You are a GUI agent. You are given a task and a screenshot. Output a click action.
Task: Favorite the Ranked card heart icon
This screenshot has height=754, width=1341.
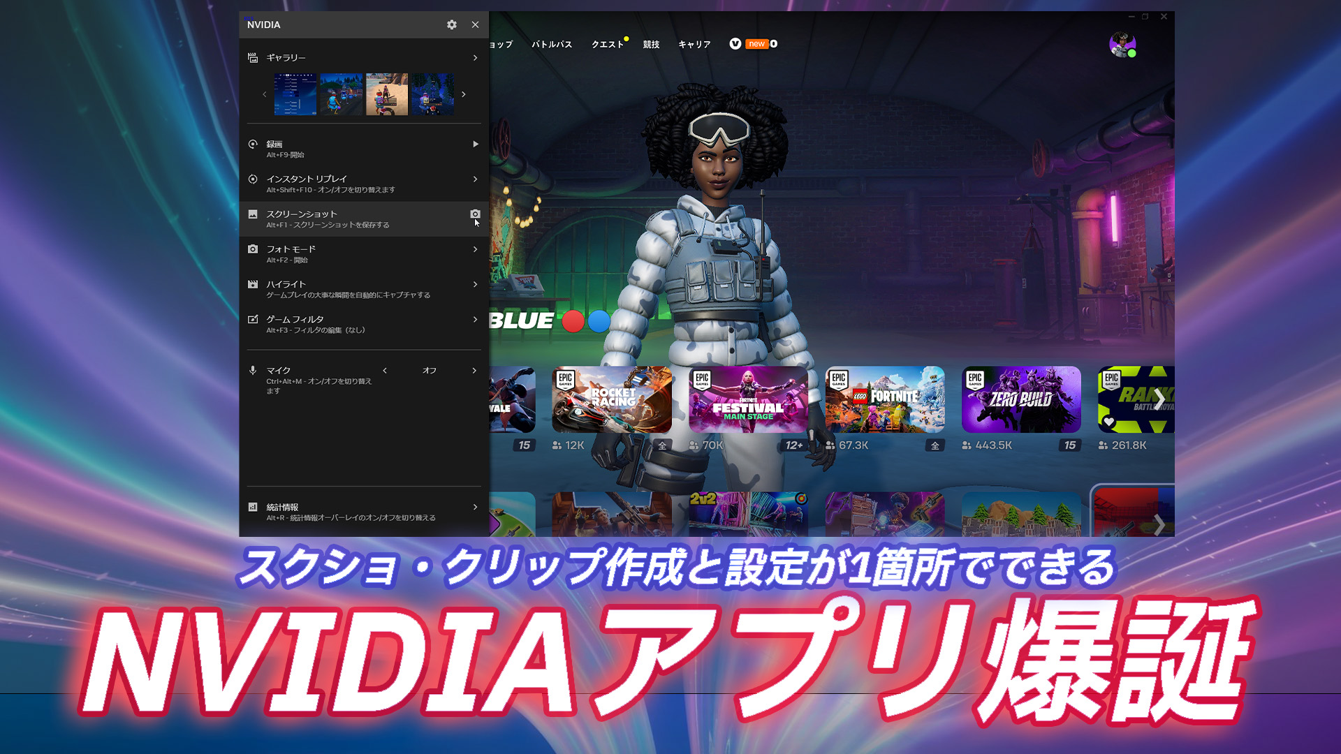pyautogui.click(x=1109, y=422)
